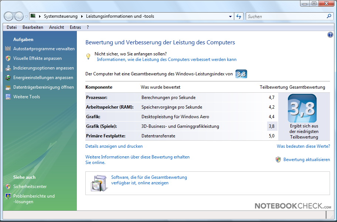The image size is (337, 222).
Task: Click the shield icon beside Visuelle Effekte anpassen
Action: tap(8, 58)
